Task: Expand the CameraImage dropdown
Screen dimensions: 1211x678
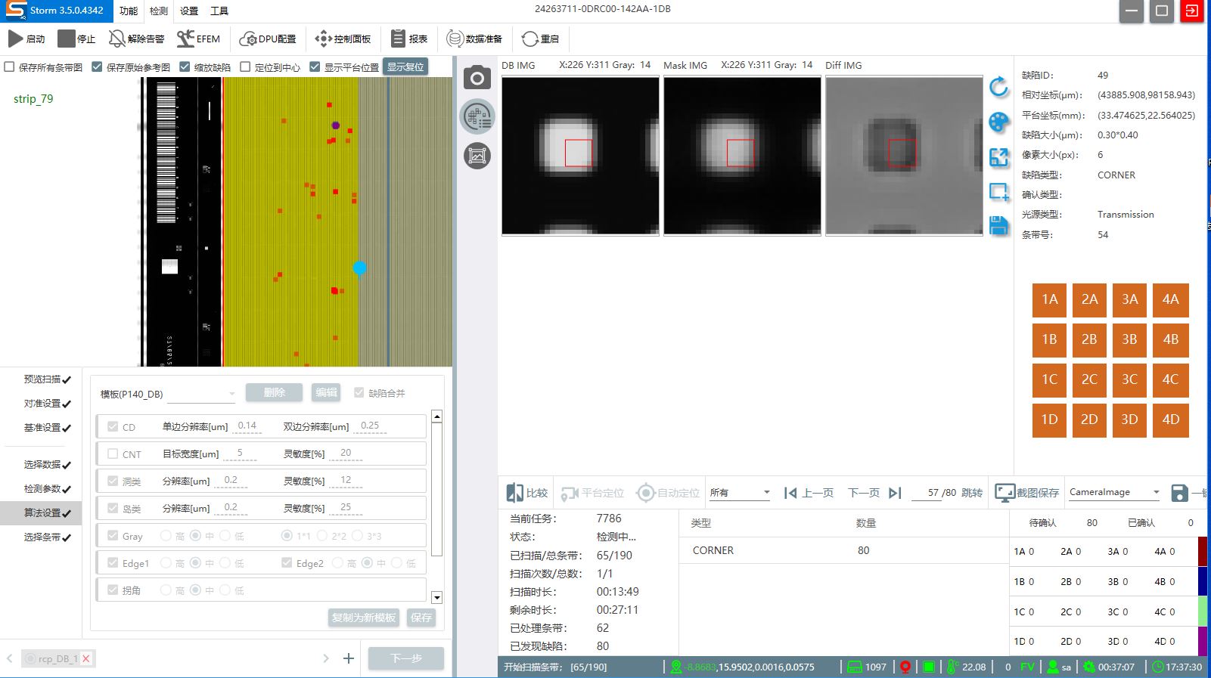Action: pos(1155,493)
